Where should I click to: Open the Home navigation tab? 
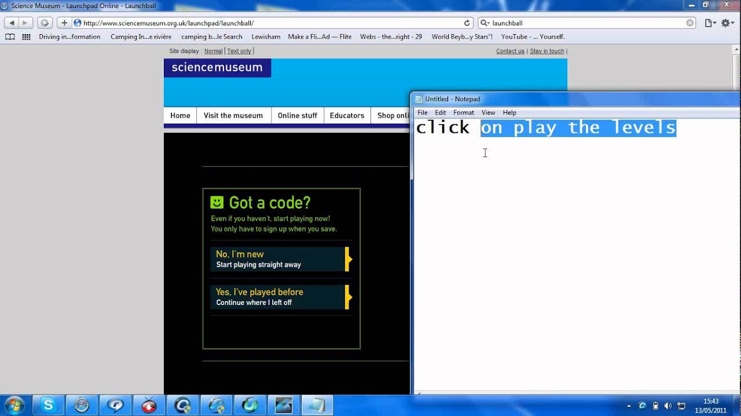click(180, 116)
